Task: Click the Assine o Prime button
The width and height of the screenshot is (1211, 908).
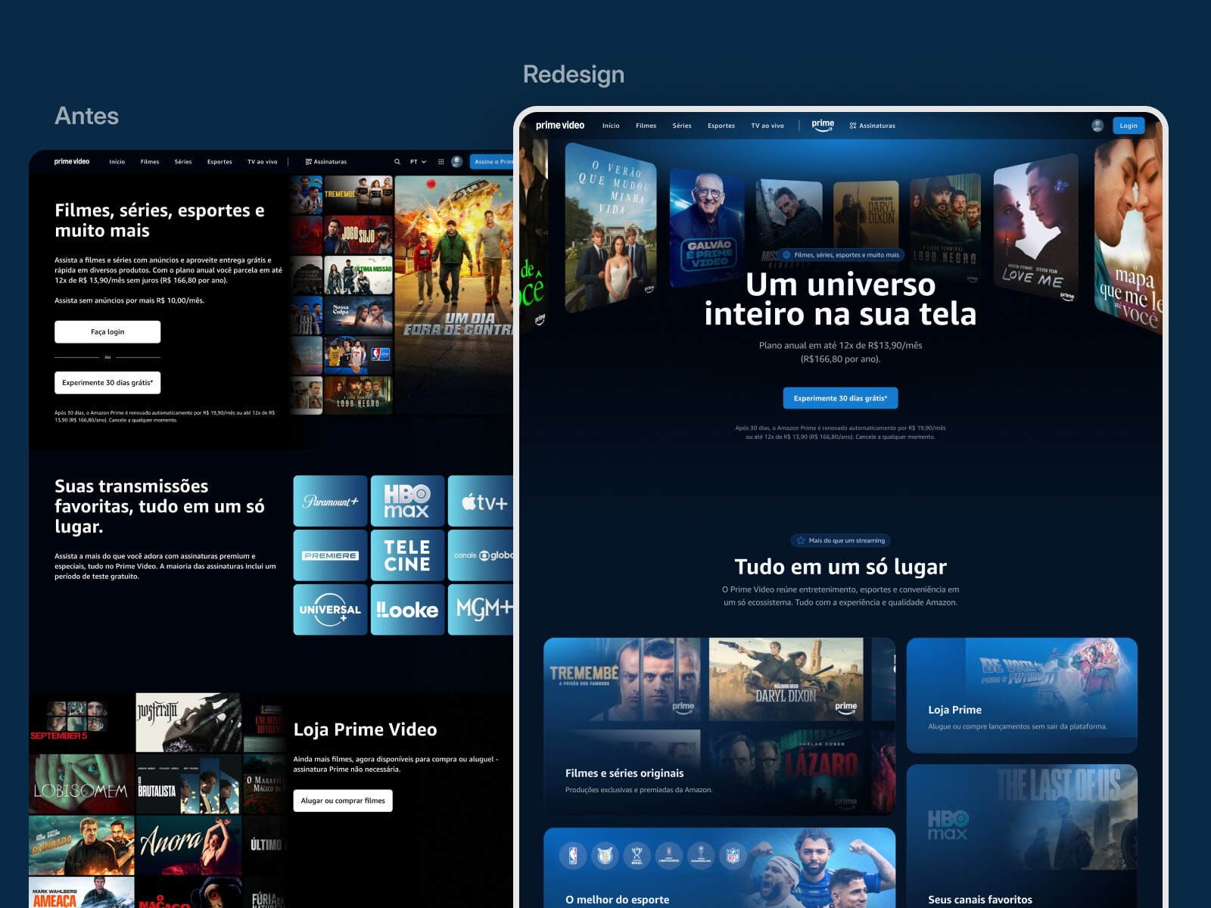Action: [x=492, y=162]
